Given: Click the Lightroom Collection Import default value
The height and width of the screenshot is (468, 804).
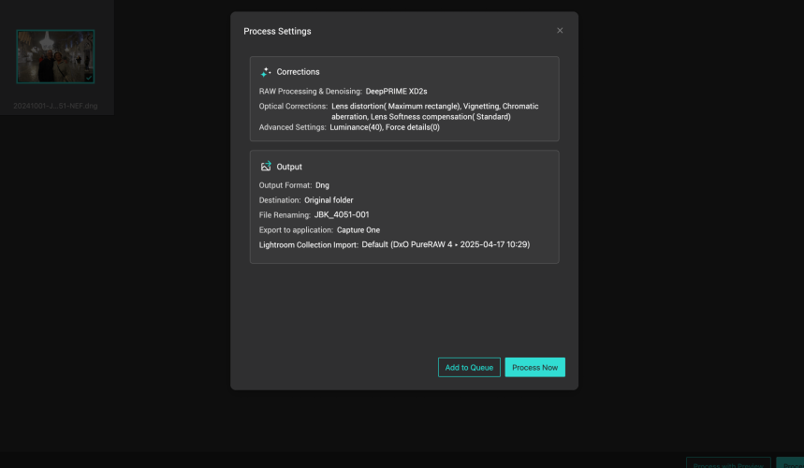Looking at the screenshot, I should click(446, 244).
